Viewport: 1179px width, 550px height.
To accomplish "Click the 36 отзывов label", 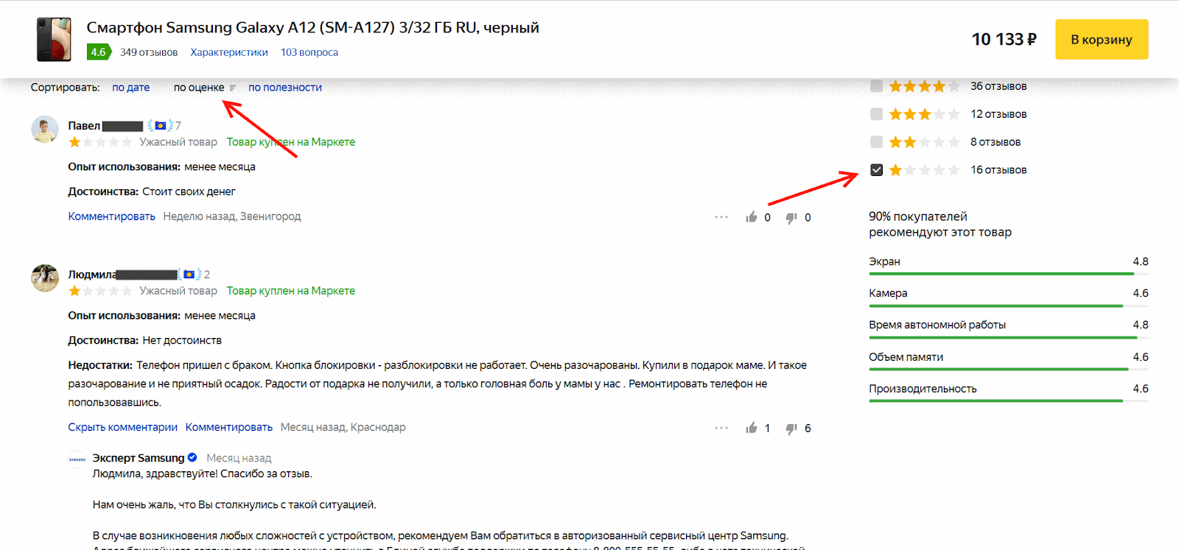I will pyautogui.click(x=998, y=86).
